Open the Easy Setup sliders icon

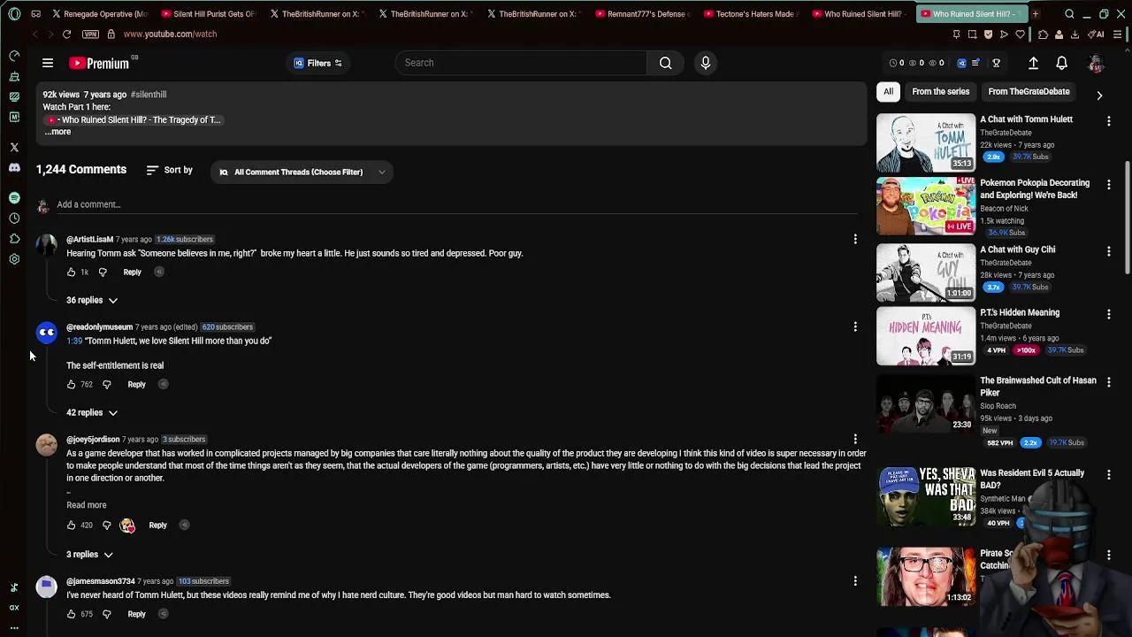(1119, 35)
